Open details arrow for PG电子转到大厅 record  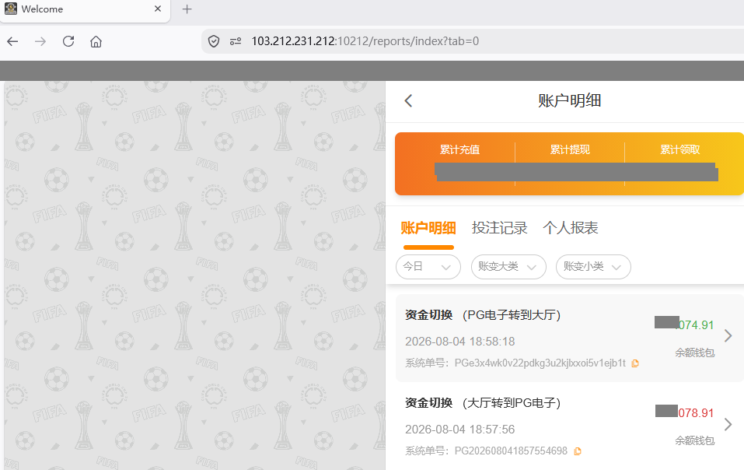point(728,336)
